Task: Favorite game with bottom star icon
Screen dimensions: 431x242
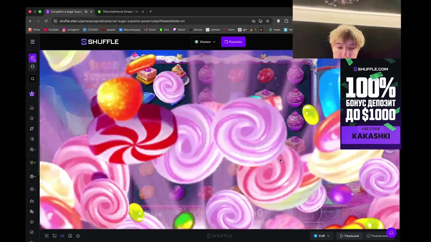Action: pos(78,236)
